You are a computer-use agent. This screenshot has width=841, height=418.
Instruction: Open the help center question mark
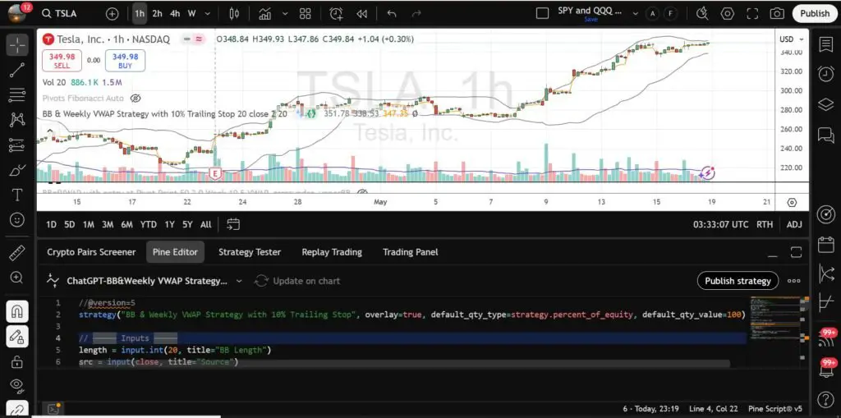coord(826,400)
